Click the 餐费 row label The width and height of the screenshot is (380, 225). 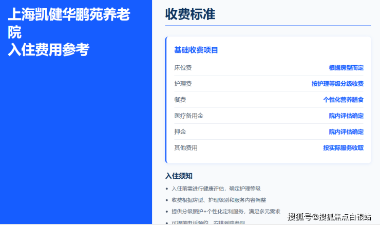pyautogui.click(x=180, y=100)
